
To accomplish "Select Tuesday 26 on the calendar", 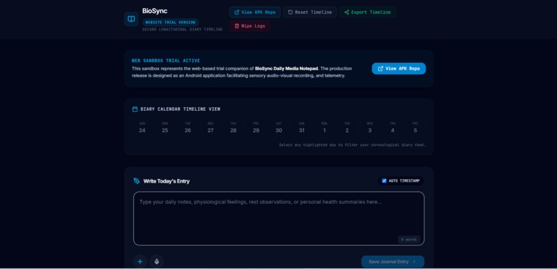I will [x=187, y=127].
